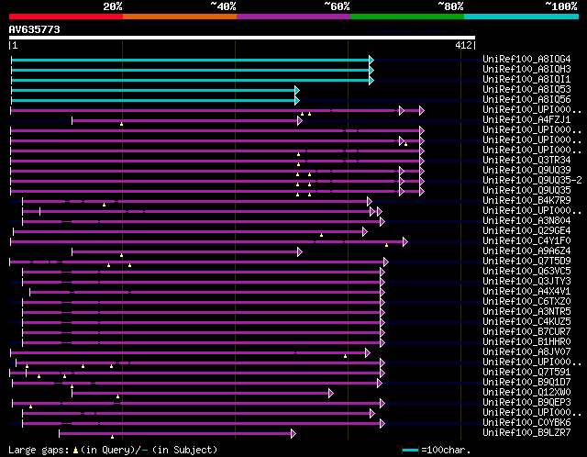Select the UniRef100_A8JV07 label
Screen dimensions: 587x457
point(526,352)
